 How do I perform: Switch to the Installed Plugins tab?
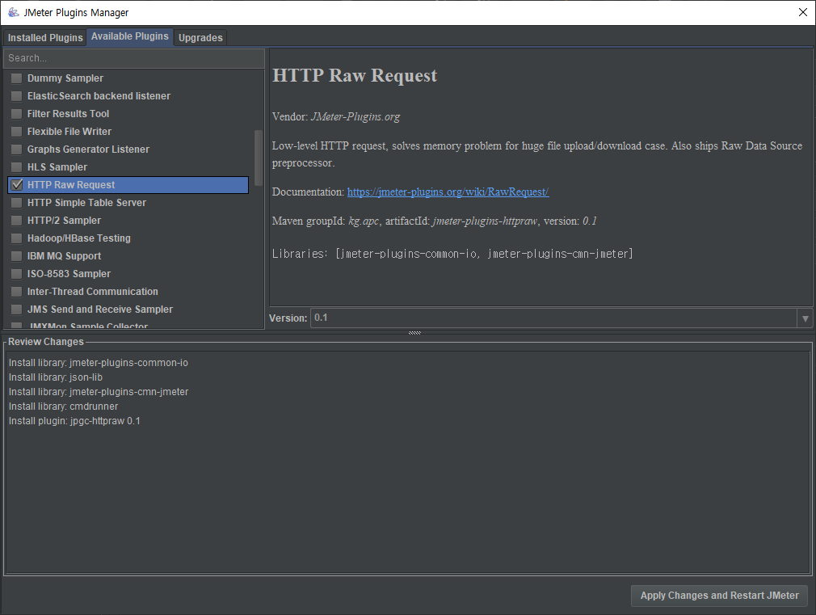coord(45,37)
